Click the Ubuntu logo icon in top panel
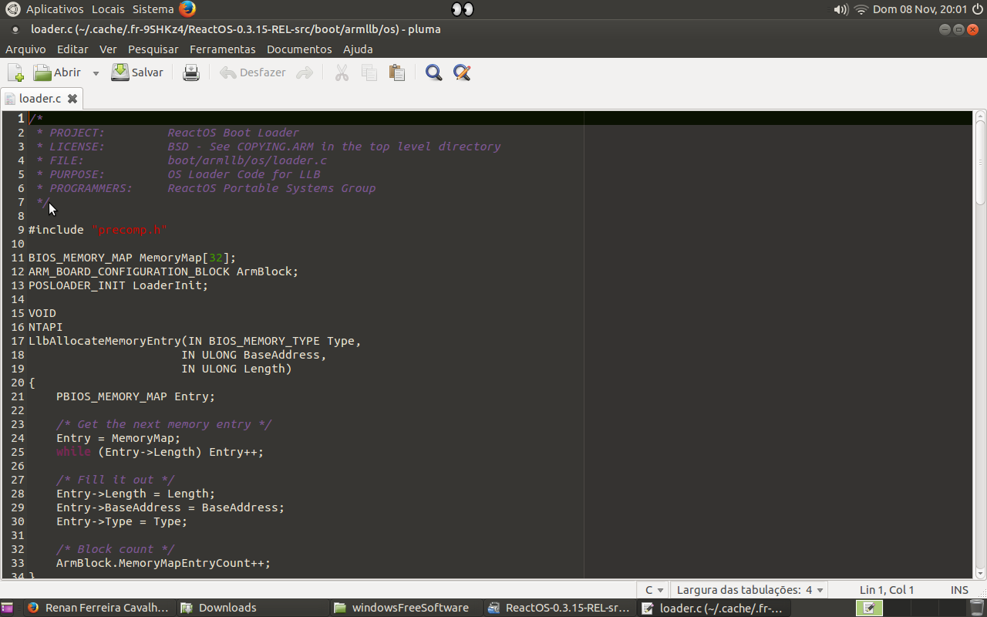This screenshot has height=617, width=987. click(13, 9)
